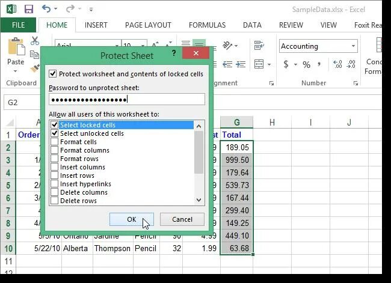Viewport: 391px width, 283px height.
Task: Click the Increase Decimal icon
Action: pyautogui.click(x=337, y=64)
